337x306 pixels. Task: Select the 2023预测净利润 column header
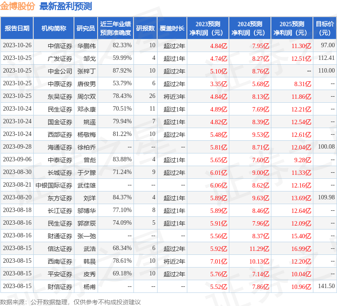pos(208,28)
